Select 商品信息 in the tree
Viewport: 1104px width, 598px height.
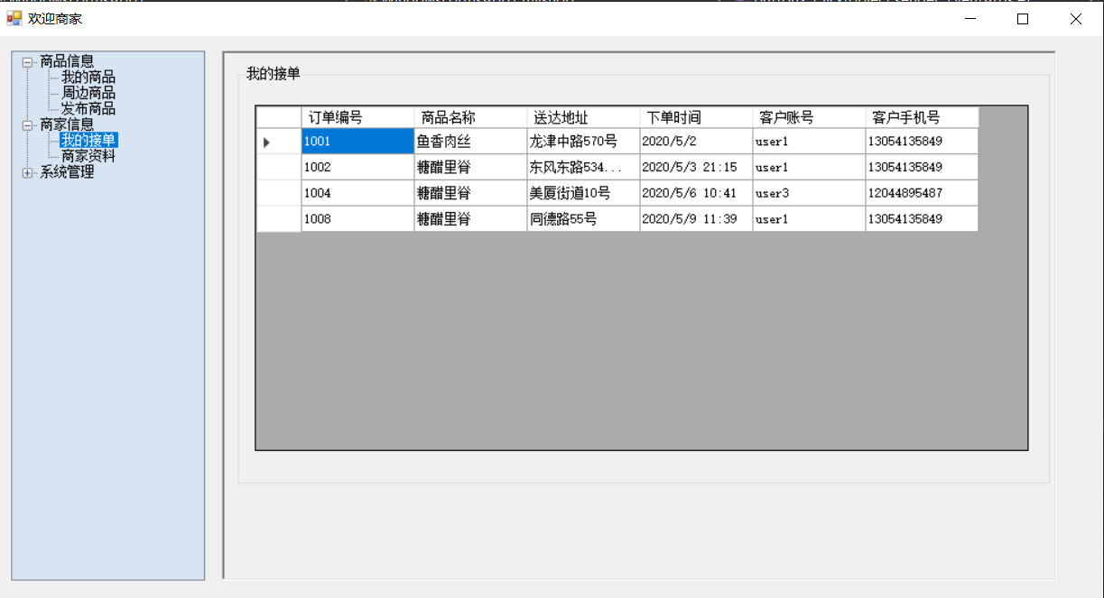(67, 61)
